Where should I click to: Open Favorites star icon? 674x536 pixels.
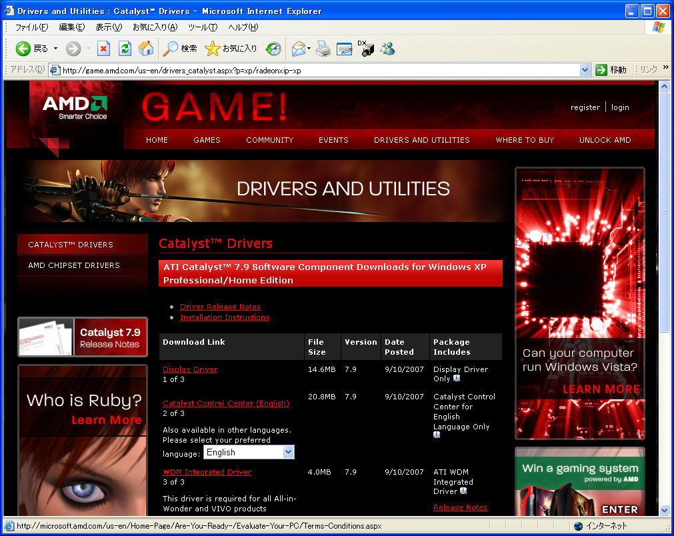point(213,49)
